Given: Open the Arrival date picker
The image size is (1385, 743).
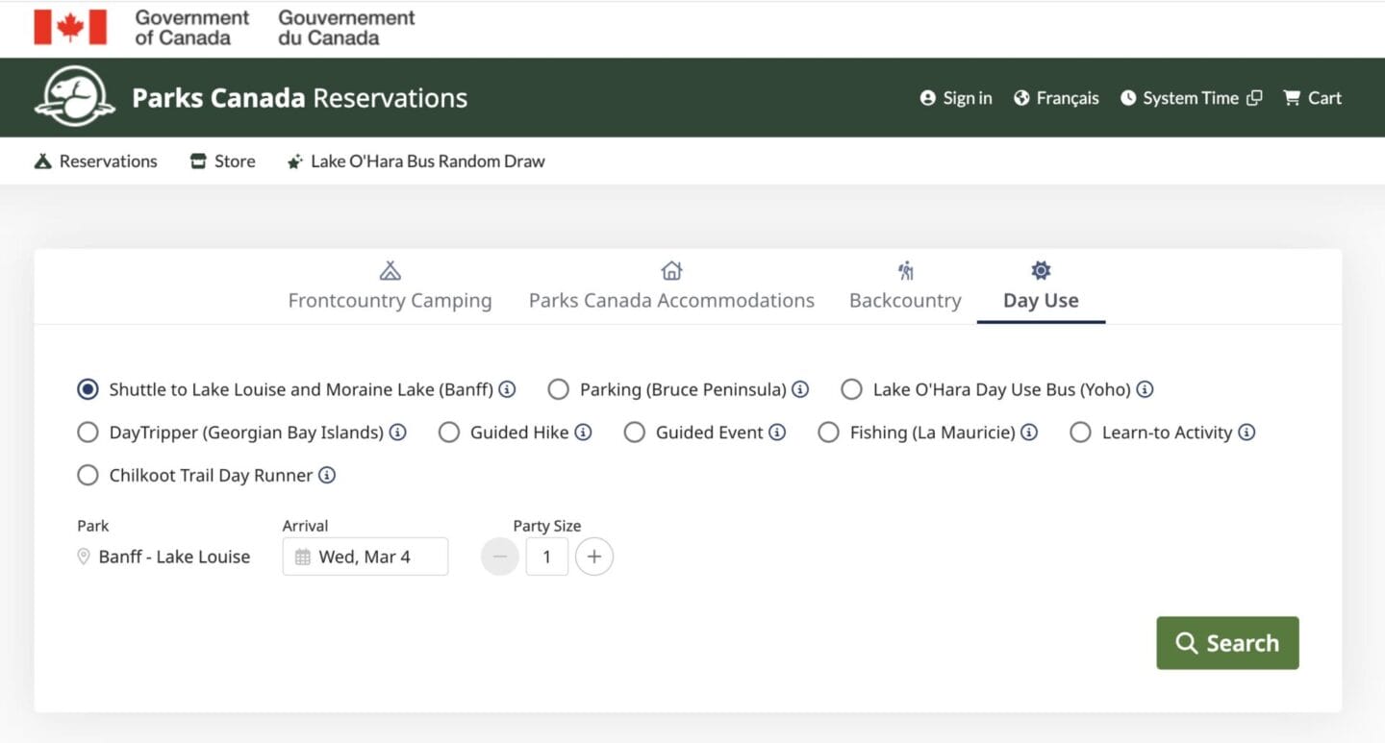Looking at the screenshot, I should tap(365, 557).
